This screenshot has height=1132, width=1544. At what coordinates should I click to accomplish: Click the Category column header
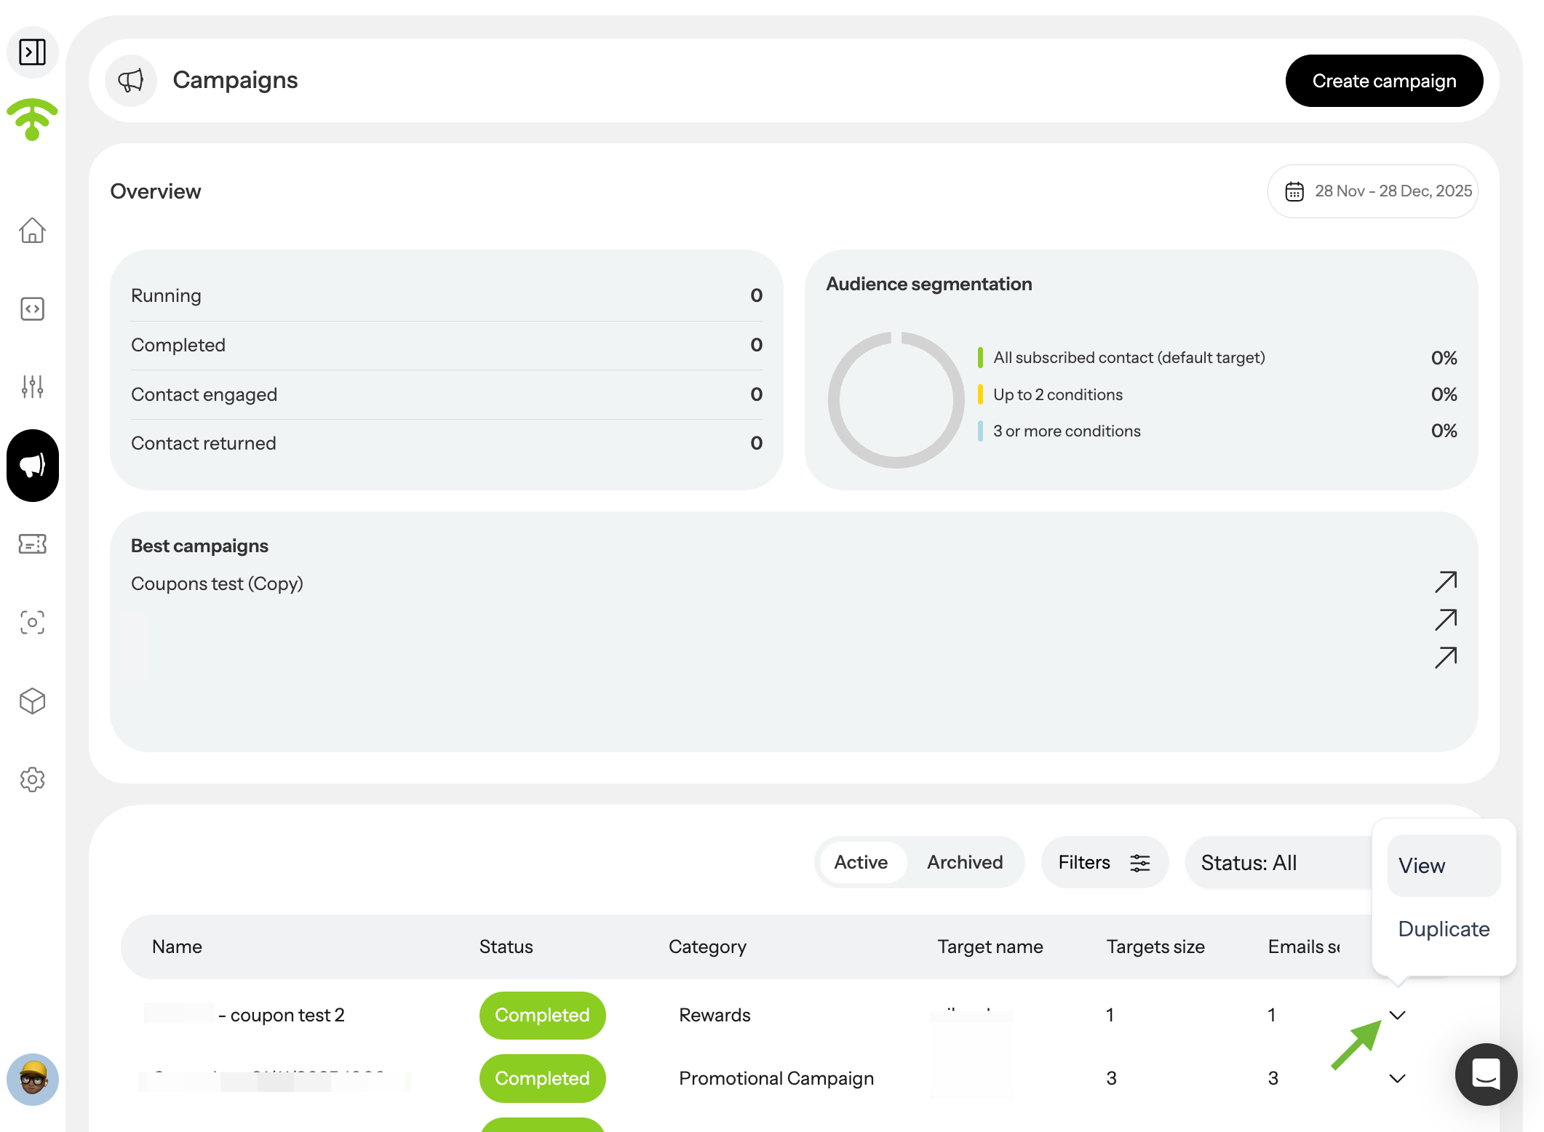[x=707, y=946]
